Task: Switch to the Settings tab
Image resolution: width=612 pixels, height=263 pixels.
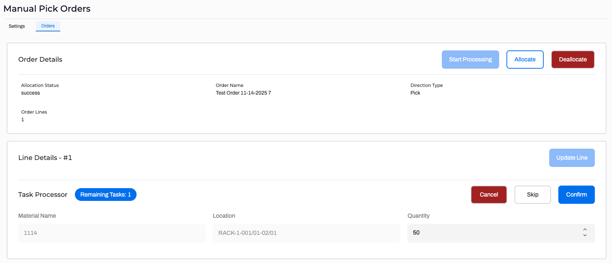Action: 17,26
